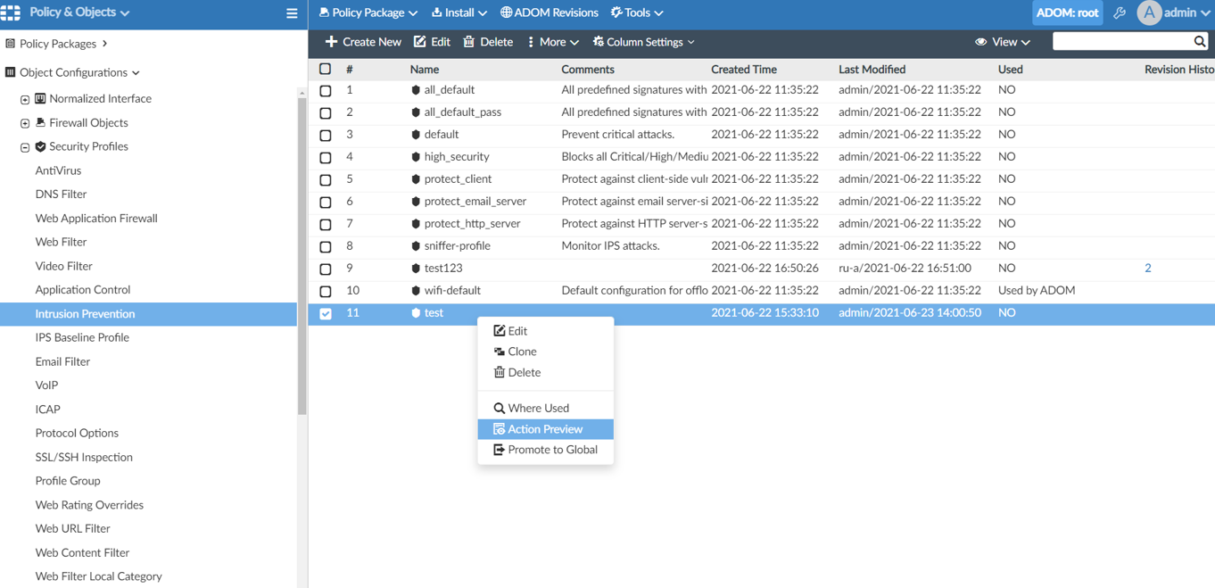The image size is (1215, 588).
Task: Click the plus icon of Create New
Action: tap(331, 42)
